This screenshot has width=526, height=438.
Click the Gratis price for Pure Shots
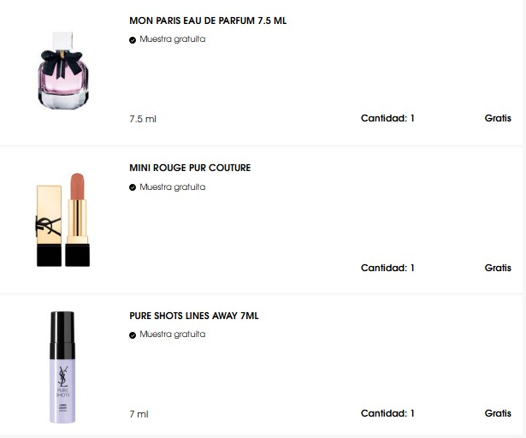(x=498, y=413)
